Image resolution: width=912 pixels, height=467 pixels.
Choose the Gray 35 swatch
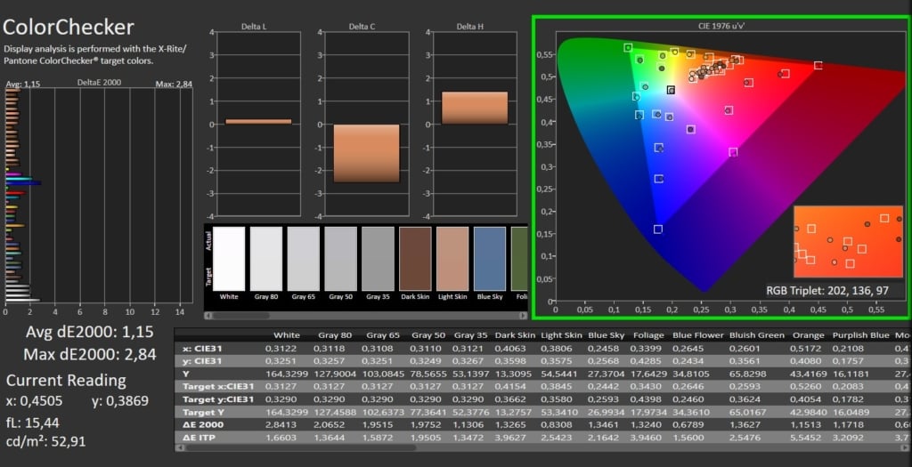378,259
